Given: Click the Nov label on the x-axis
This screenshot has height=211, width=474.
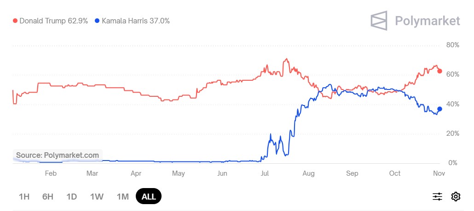Looking at the screenshot, I should (439, 173).
